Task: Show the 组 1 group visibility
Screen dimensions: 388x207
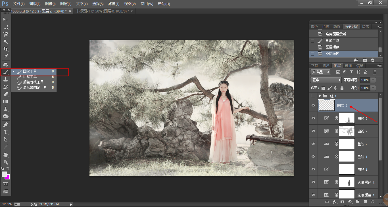Action: click(313, 96)
